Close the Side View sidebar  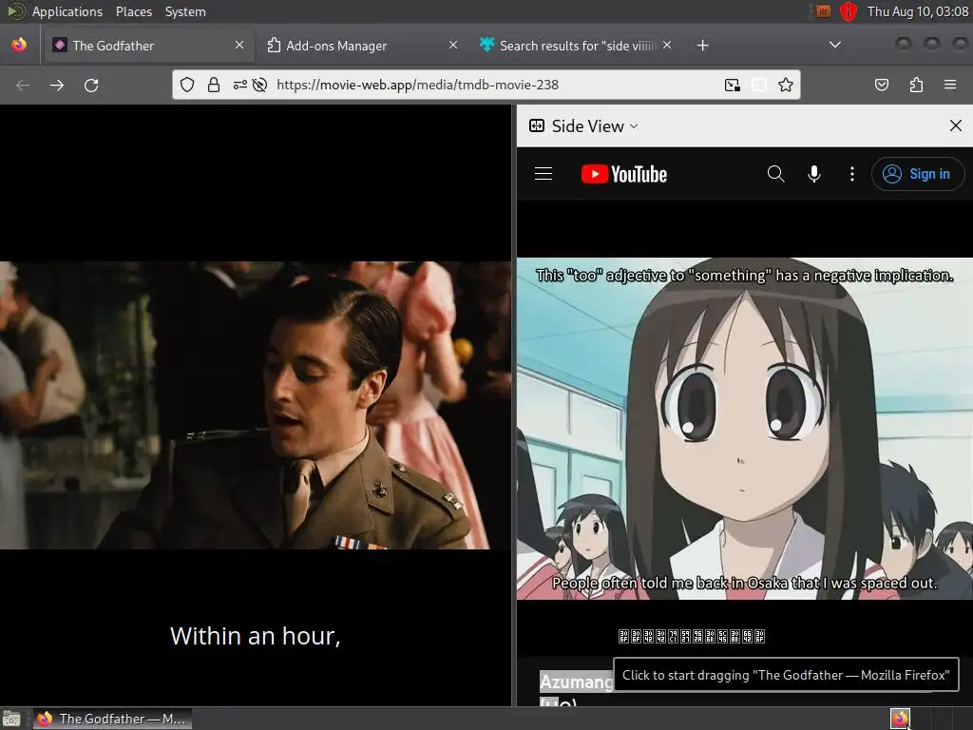tap(956, 126)
